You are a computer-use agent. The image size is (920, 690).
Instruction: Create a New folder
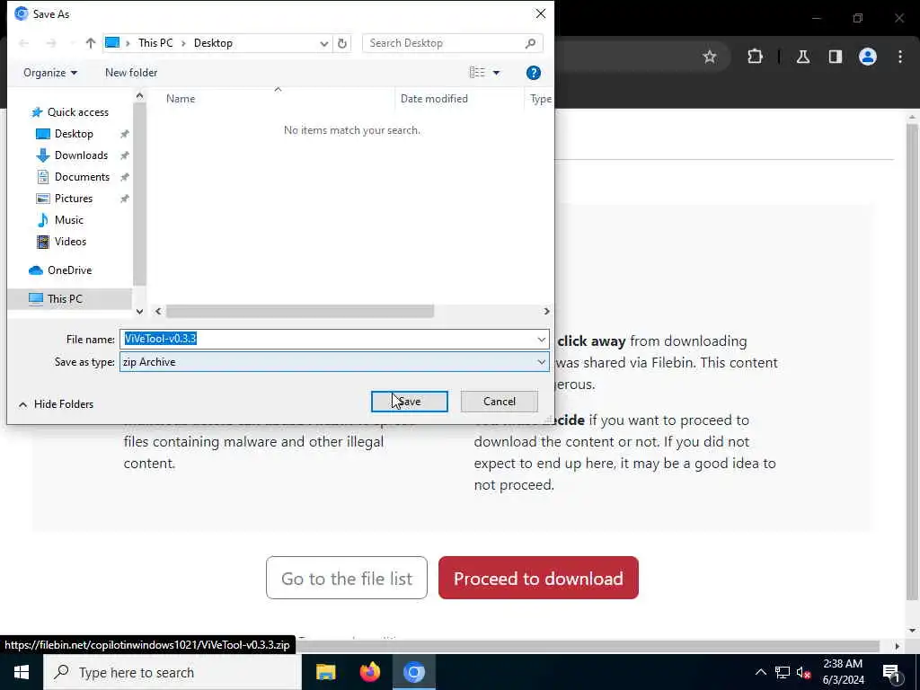[x=131, y=73]
